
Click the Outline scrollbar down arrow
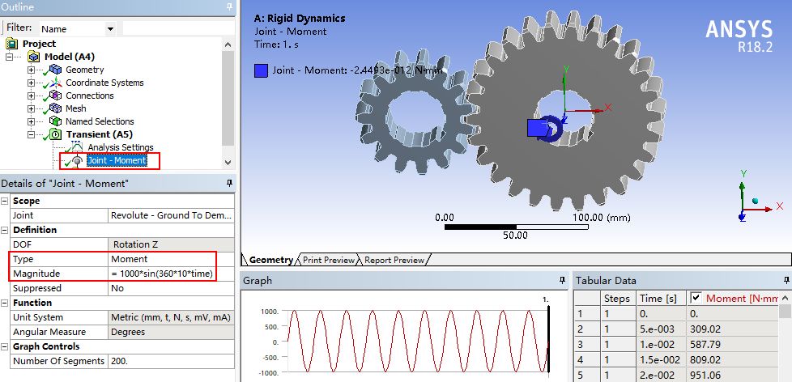pyautogui.click(x=228, y=163)
